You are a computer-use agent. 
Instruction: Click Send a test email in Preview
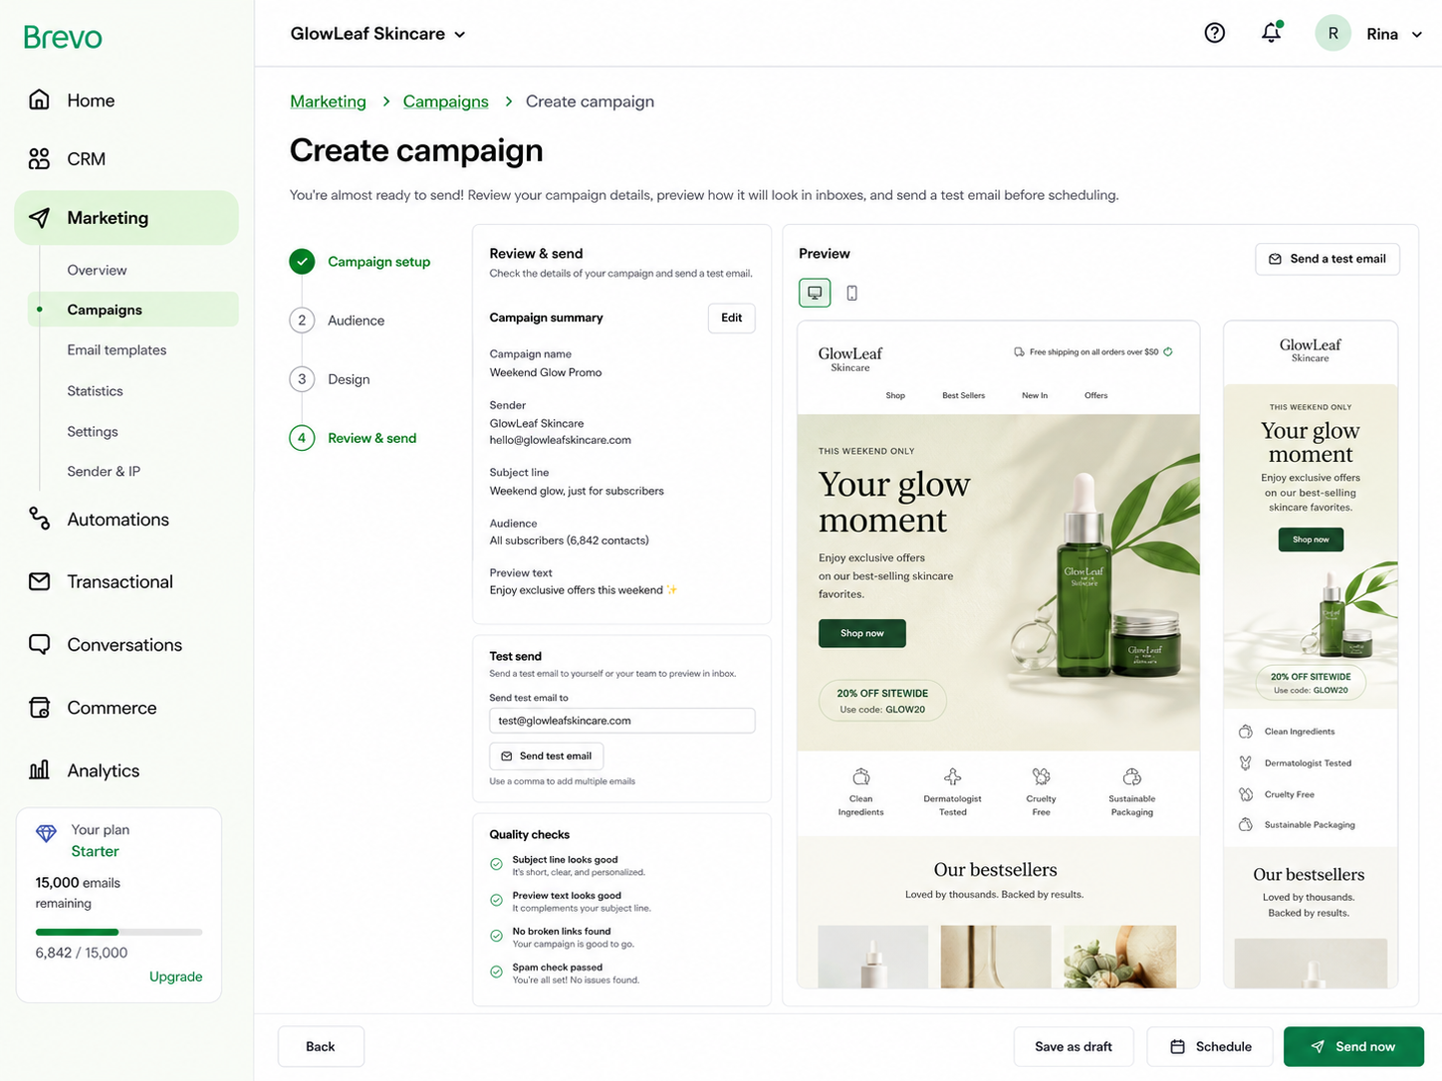coord(1327,259)
